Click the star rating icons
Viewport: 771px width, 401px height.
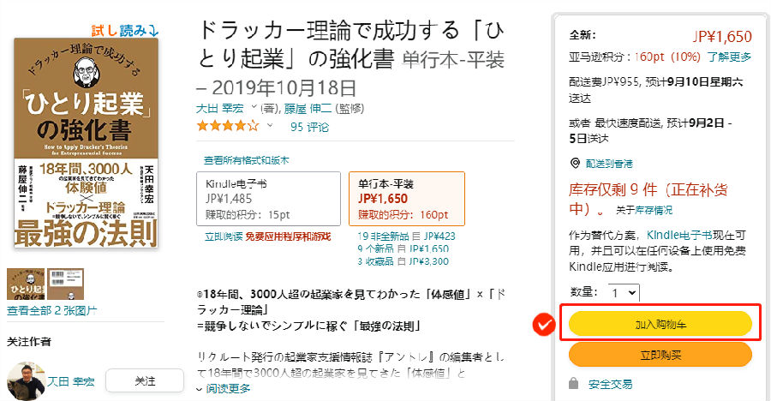pos(227,127)
